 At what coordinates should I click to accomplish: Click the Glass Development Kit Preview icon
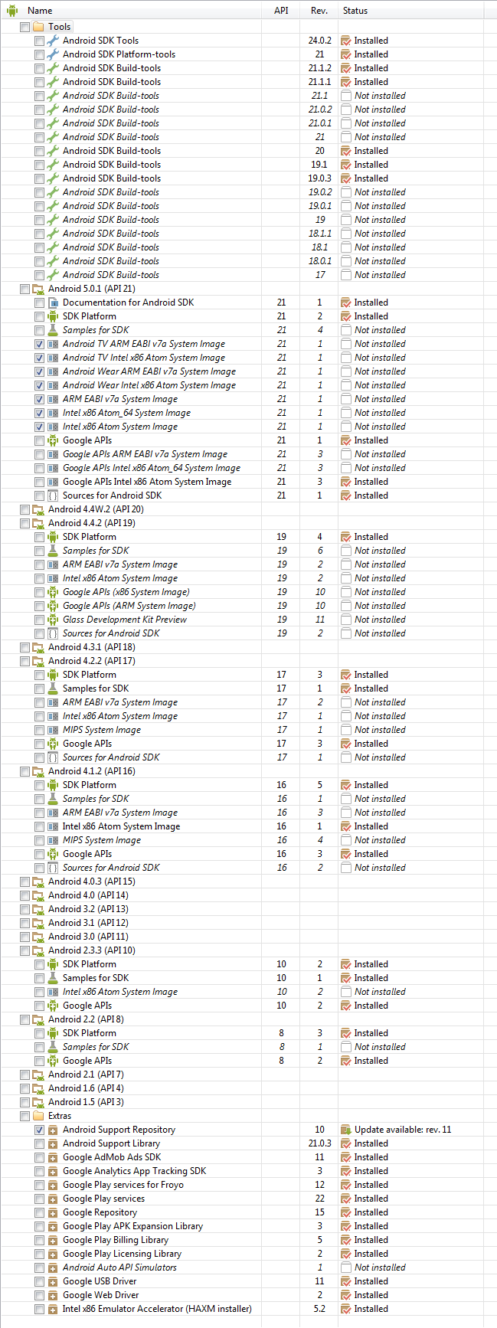tap(53, 620)
